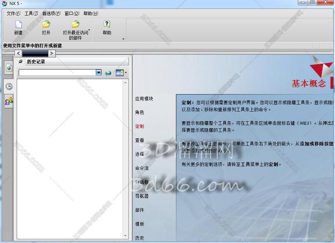Click the picture view mode icon
The width and height of the screenshot is (335, 243).
[120, 73]
